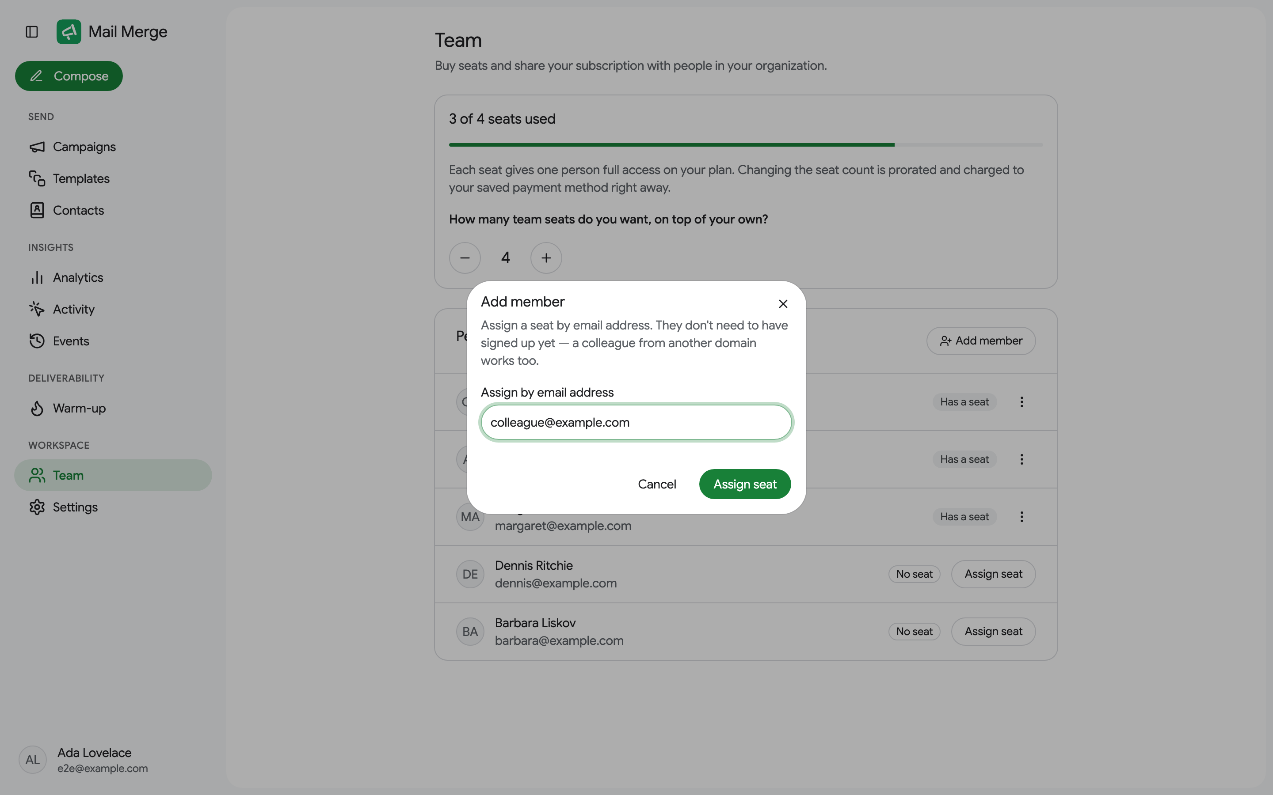Cancel the Add member dialog
This screenshot has width=1273, height=795.
[x=657, y=484]
